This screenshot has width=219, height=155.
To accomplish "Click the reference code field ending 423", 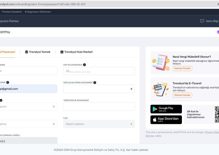I will pyautogui.click(x=29, y=141).
